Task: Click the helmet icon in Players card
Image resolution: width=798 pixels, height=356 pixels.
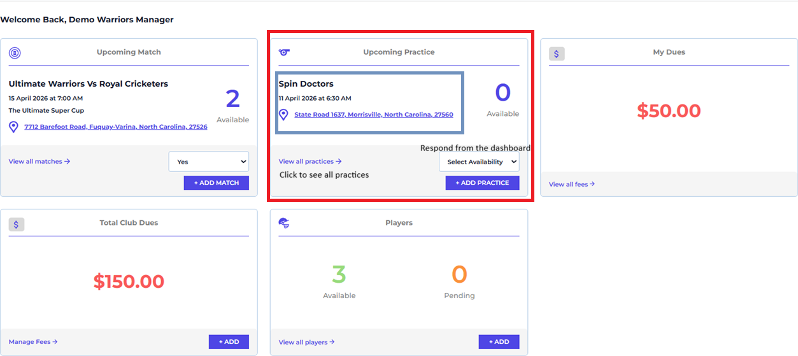Action: (x=285, y=223)
